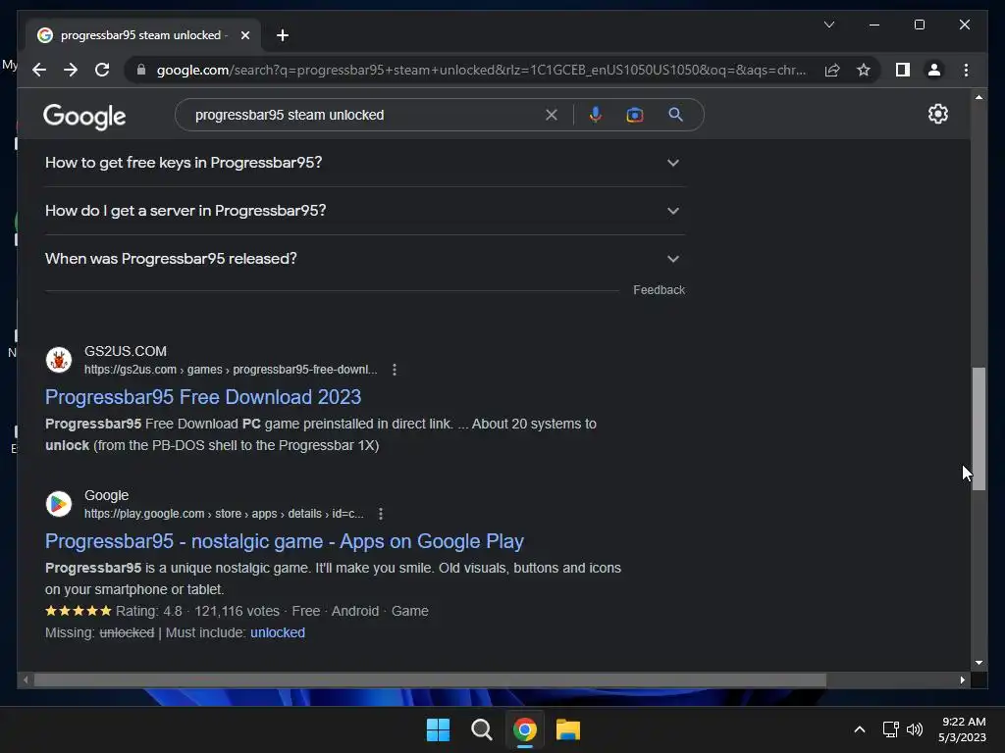Reload the current page

coord(102,70)
